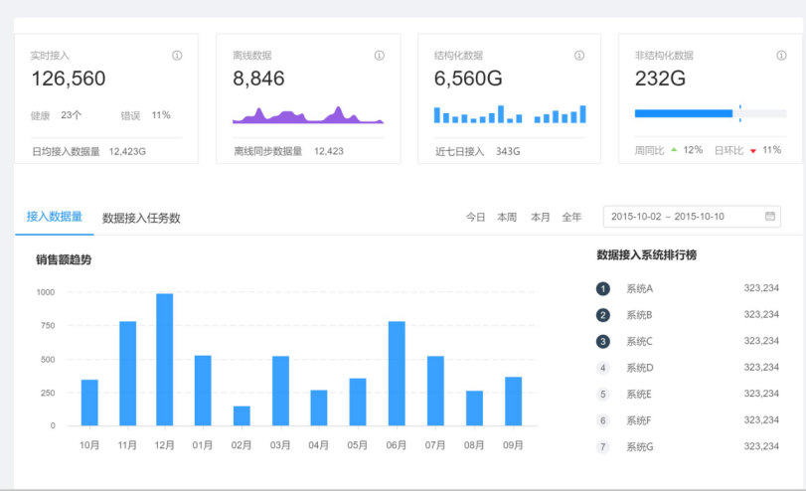Click rank 6 badge for 系统F
The width and height of the screenshot is (806, 491).
click(x=603, y=420)
